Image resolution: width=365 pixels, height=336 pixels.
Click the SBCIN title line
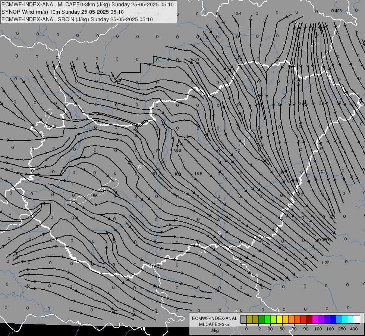(x=77, y=19)
